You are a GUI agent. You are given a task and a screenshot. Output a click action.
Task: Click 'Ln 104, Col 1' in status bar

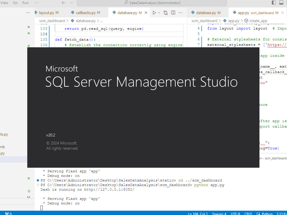198,214
